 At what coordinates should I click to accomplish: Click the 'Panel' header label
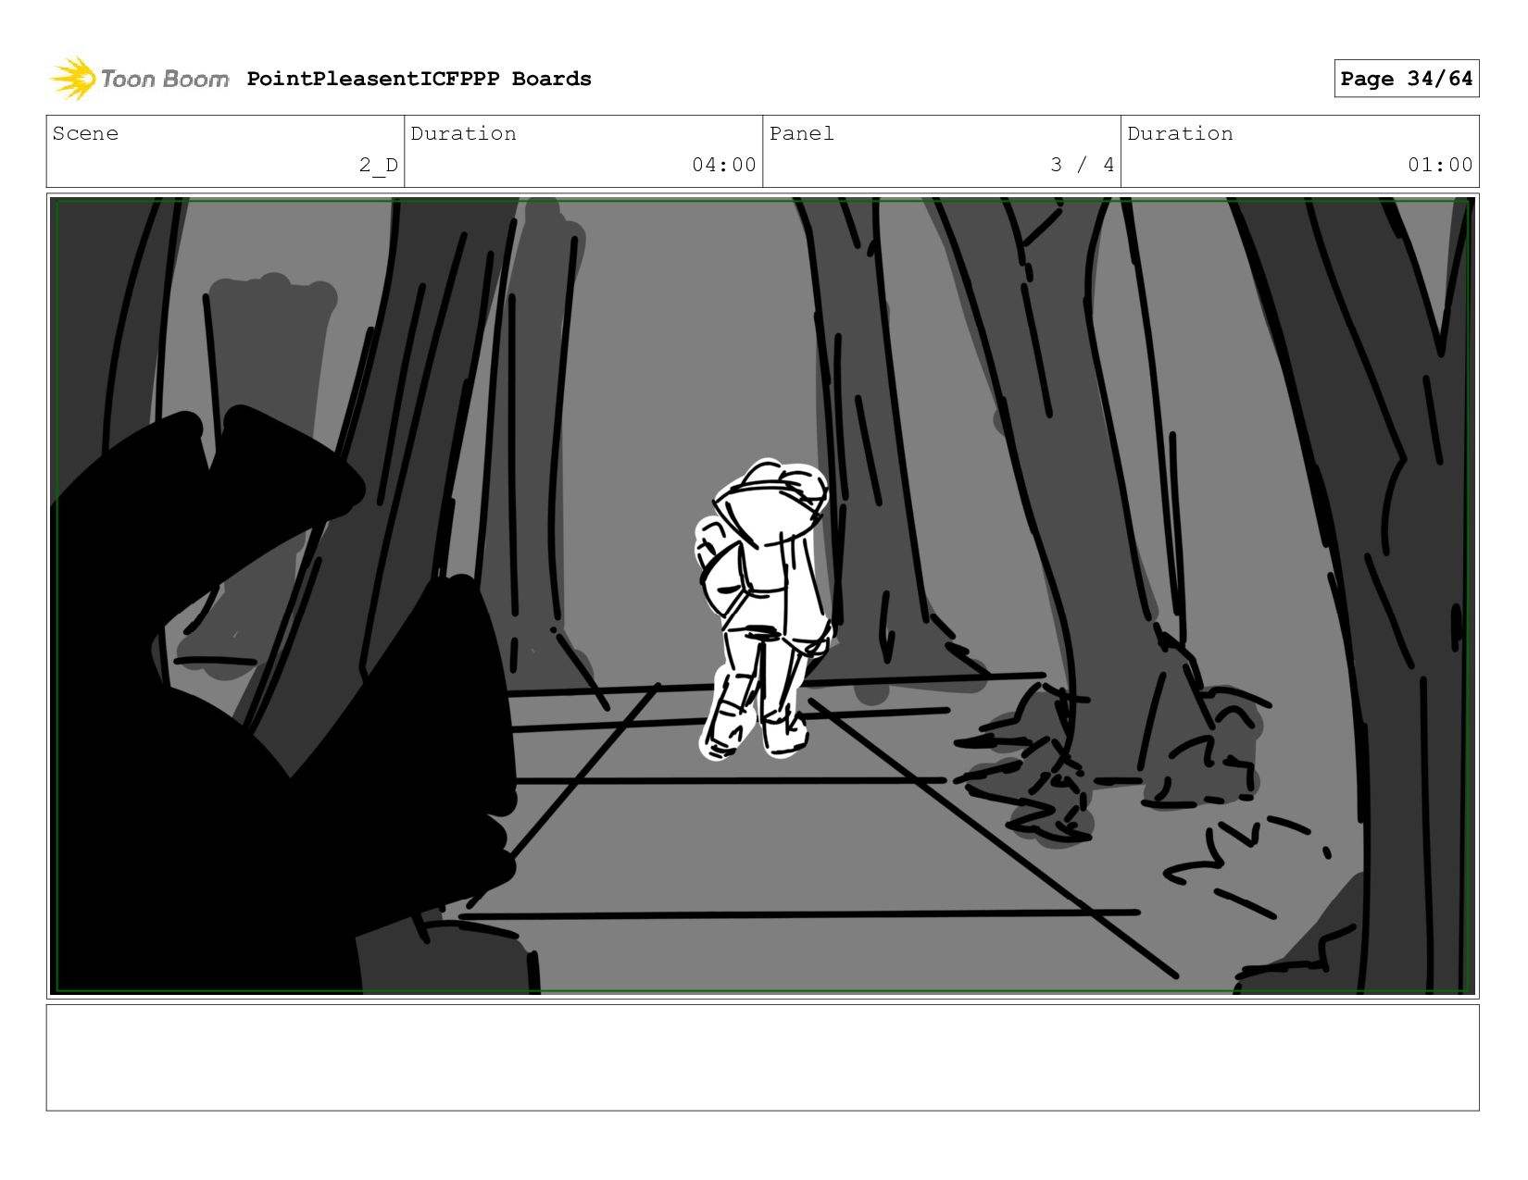point(801,133)
